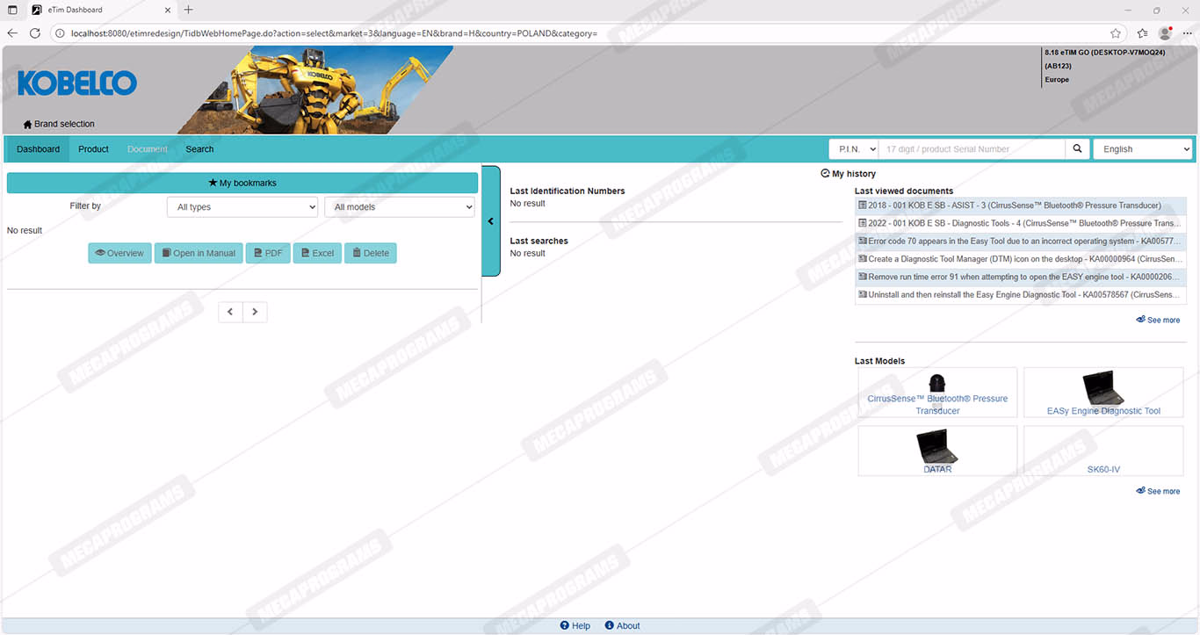Click the Brand selection home link

pyautogui.click(x=59, y=124)
